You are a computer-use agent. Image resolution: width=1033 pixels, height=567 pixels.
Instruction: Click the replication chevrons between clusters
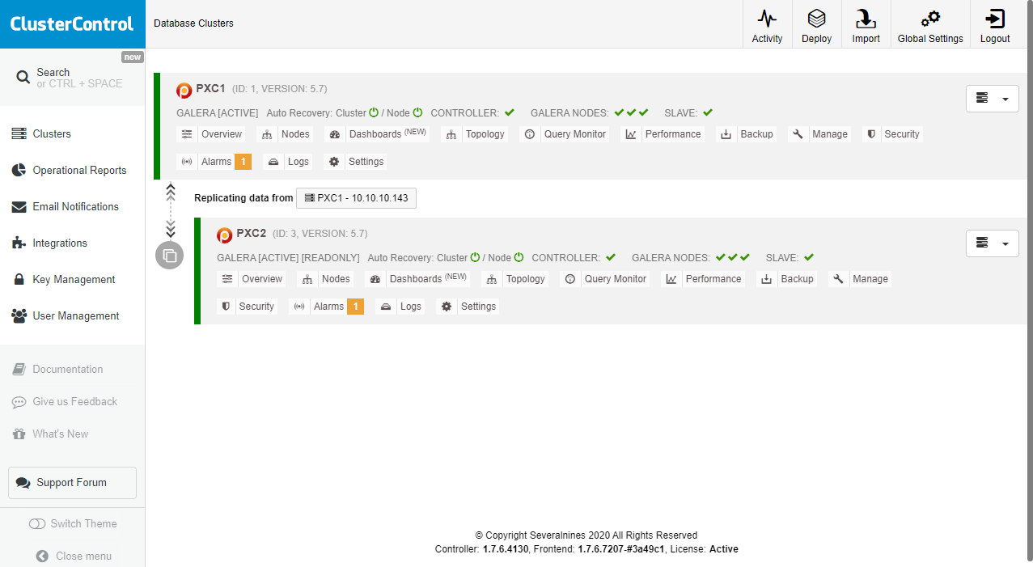170,210
